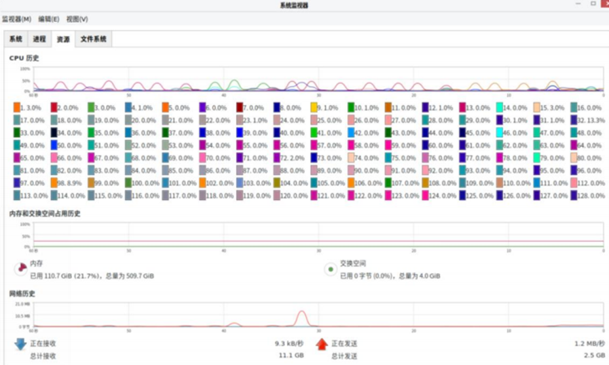Click the blue receiving arrow icon
This screenshot has width=609, height=365.
(x=20, y=344)
